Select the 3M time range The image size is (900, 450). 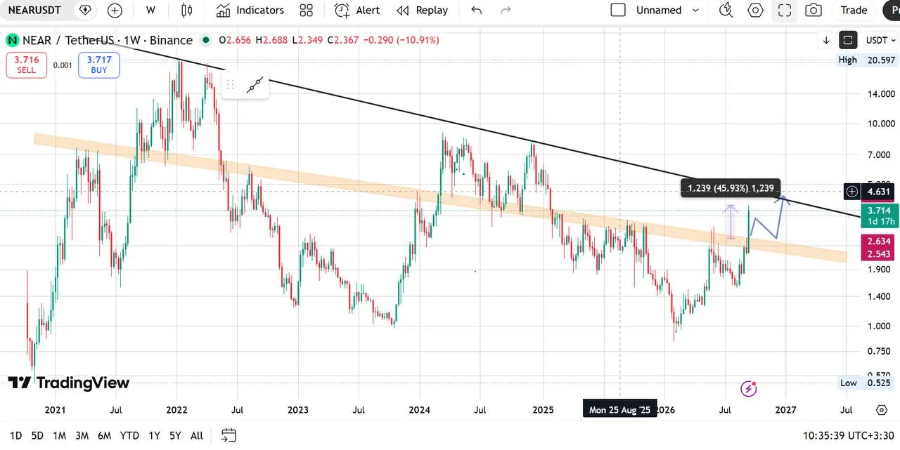(82, 435)
